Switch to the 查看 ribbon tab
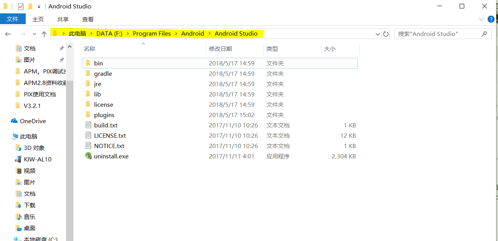 pyautogui.click(x=88, y=19)
